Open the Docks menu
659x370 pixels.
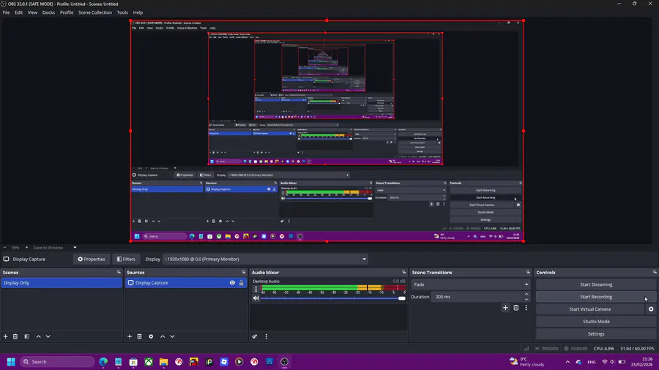click(48, 12)
